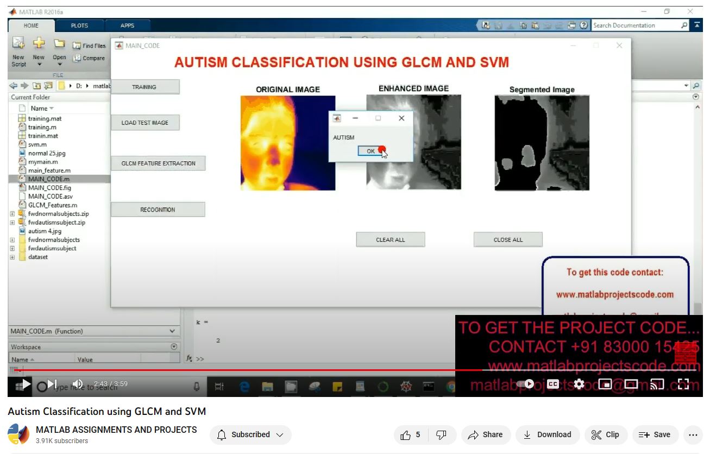Mute the video volume

[78, 384]
